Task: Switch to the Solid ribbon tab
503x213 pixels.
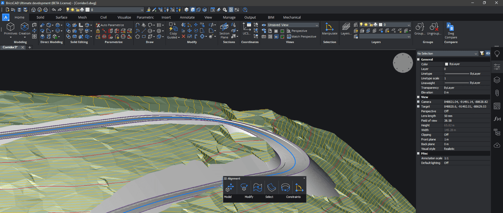Action: [40, 17]
